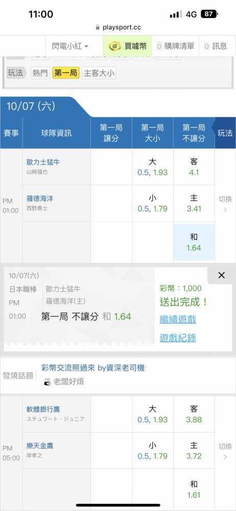Open the 訊息 tab

coord(215,47)
